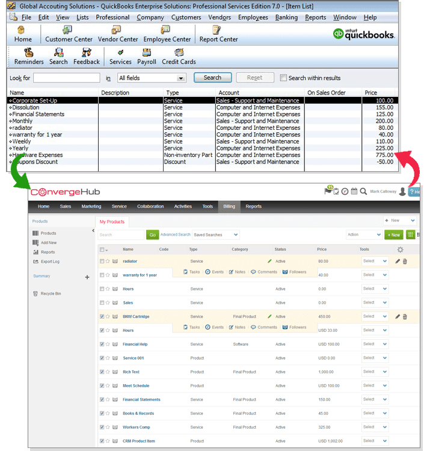Check the warranty for 1 year checkbox
The height and width of the screenshot is (451, 427).
(x=102, y=275)
